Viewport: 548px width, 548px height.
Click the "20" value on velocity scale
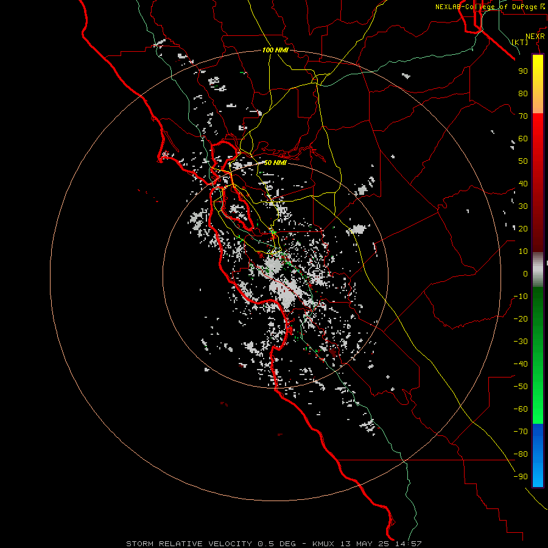pos(523,229)
